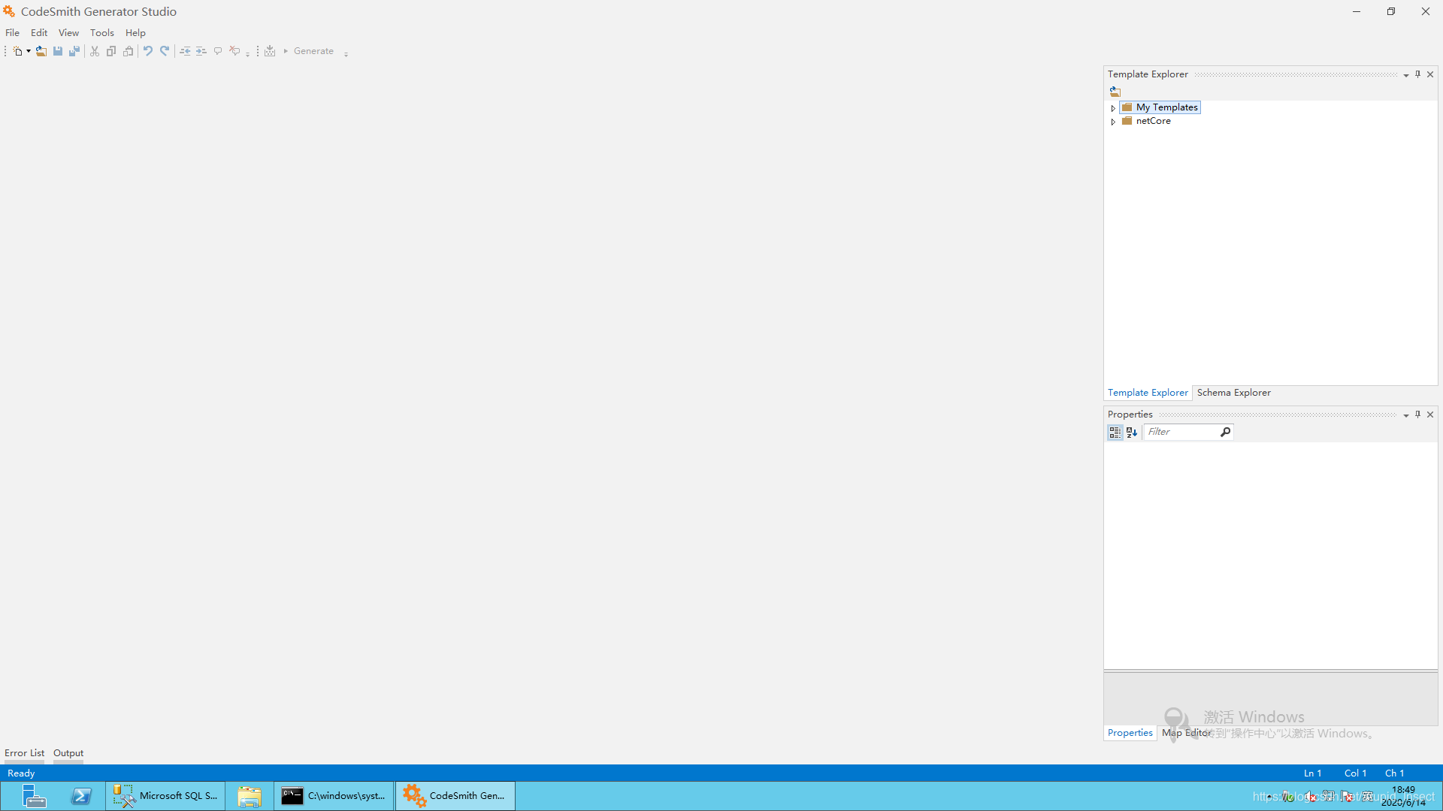Click the Properties categorized view icon
Image resolution: width=1443 pixels, height=811 pixels.
[x=1114, y=432]
